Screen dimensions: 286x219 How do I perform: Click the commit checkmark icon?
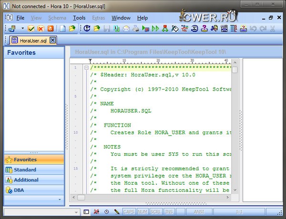[x=31, y=29]
